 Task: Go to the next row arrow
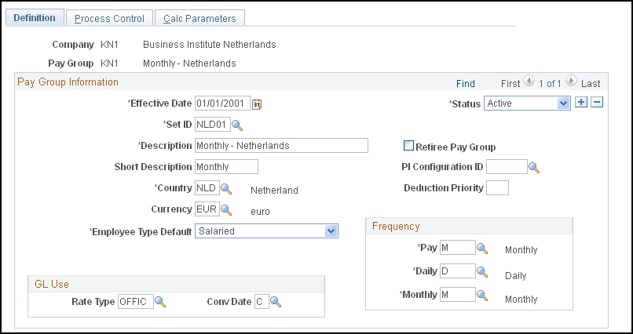(571, 82)
